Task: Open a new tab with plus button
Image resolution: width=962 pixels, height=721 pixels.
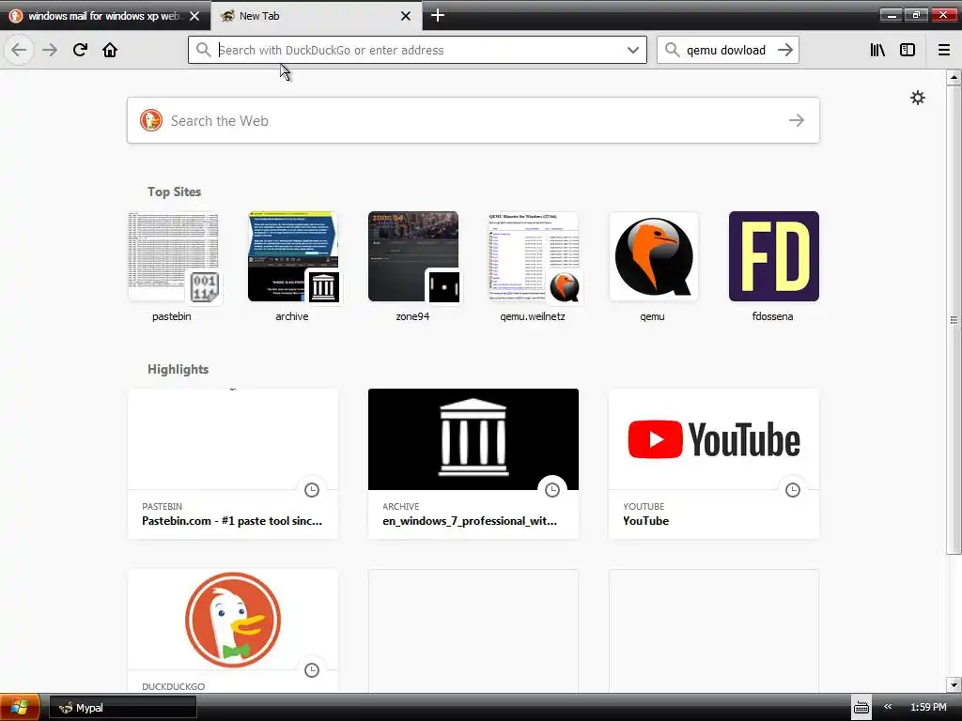Action: pyautogui.click(x=438, y=15)
